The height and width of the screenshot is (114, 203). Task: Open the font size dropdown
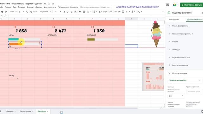pos(57,12)
